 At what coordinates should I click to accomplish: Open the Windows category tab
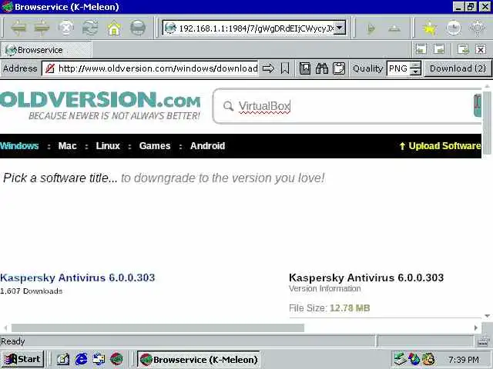click(x=19, y=145)
